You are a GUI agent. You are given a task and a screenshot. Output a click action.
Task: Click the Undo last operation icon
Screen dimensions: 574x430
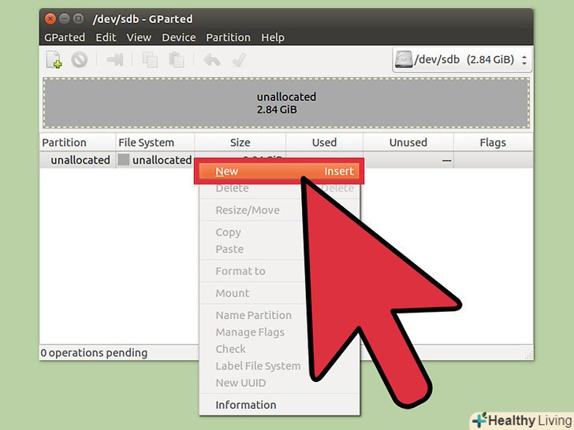[x=211, y=60]
